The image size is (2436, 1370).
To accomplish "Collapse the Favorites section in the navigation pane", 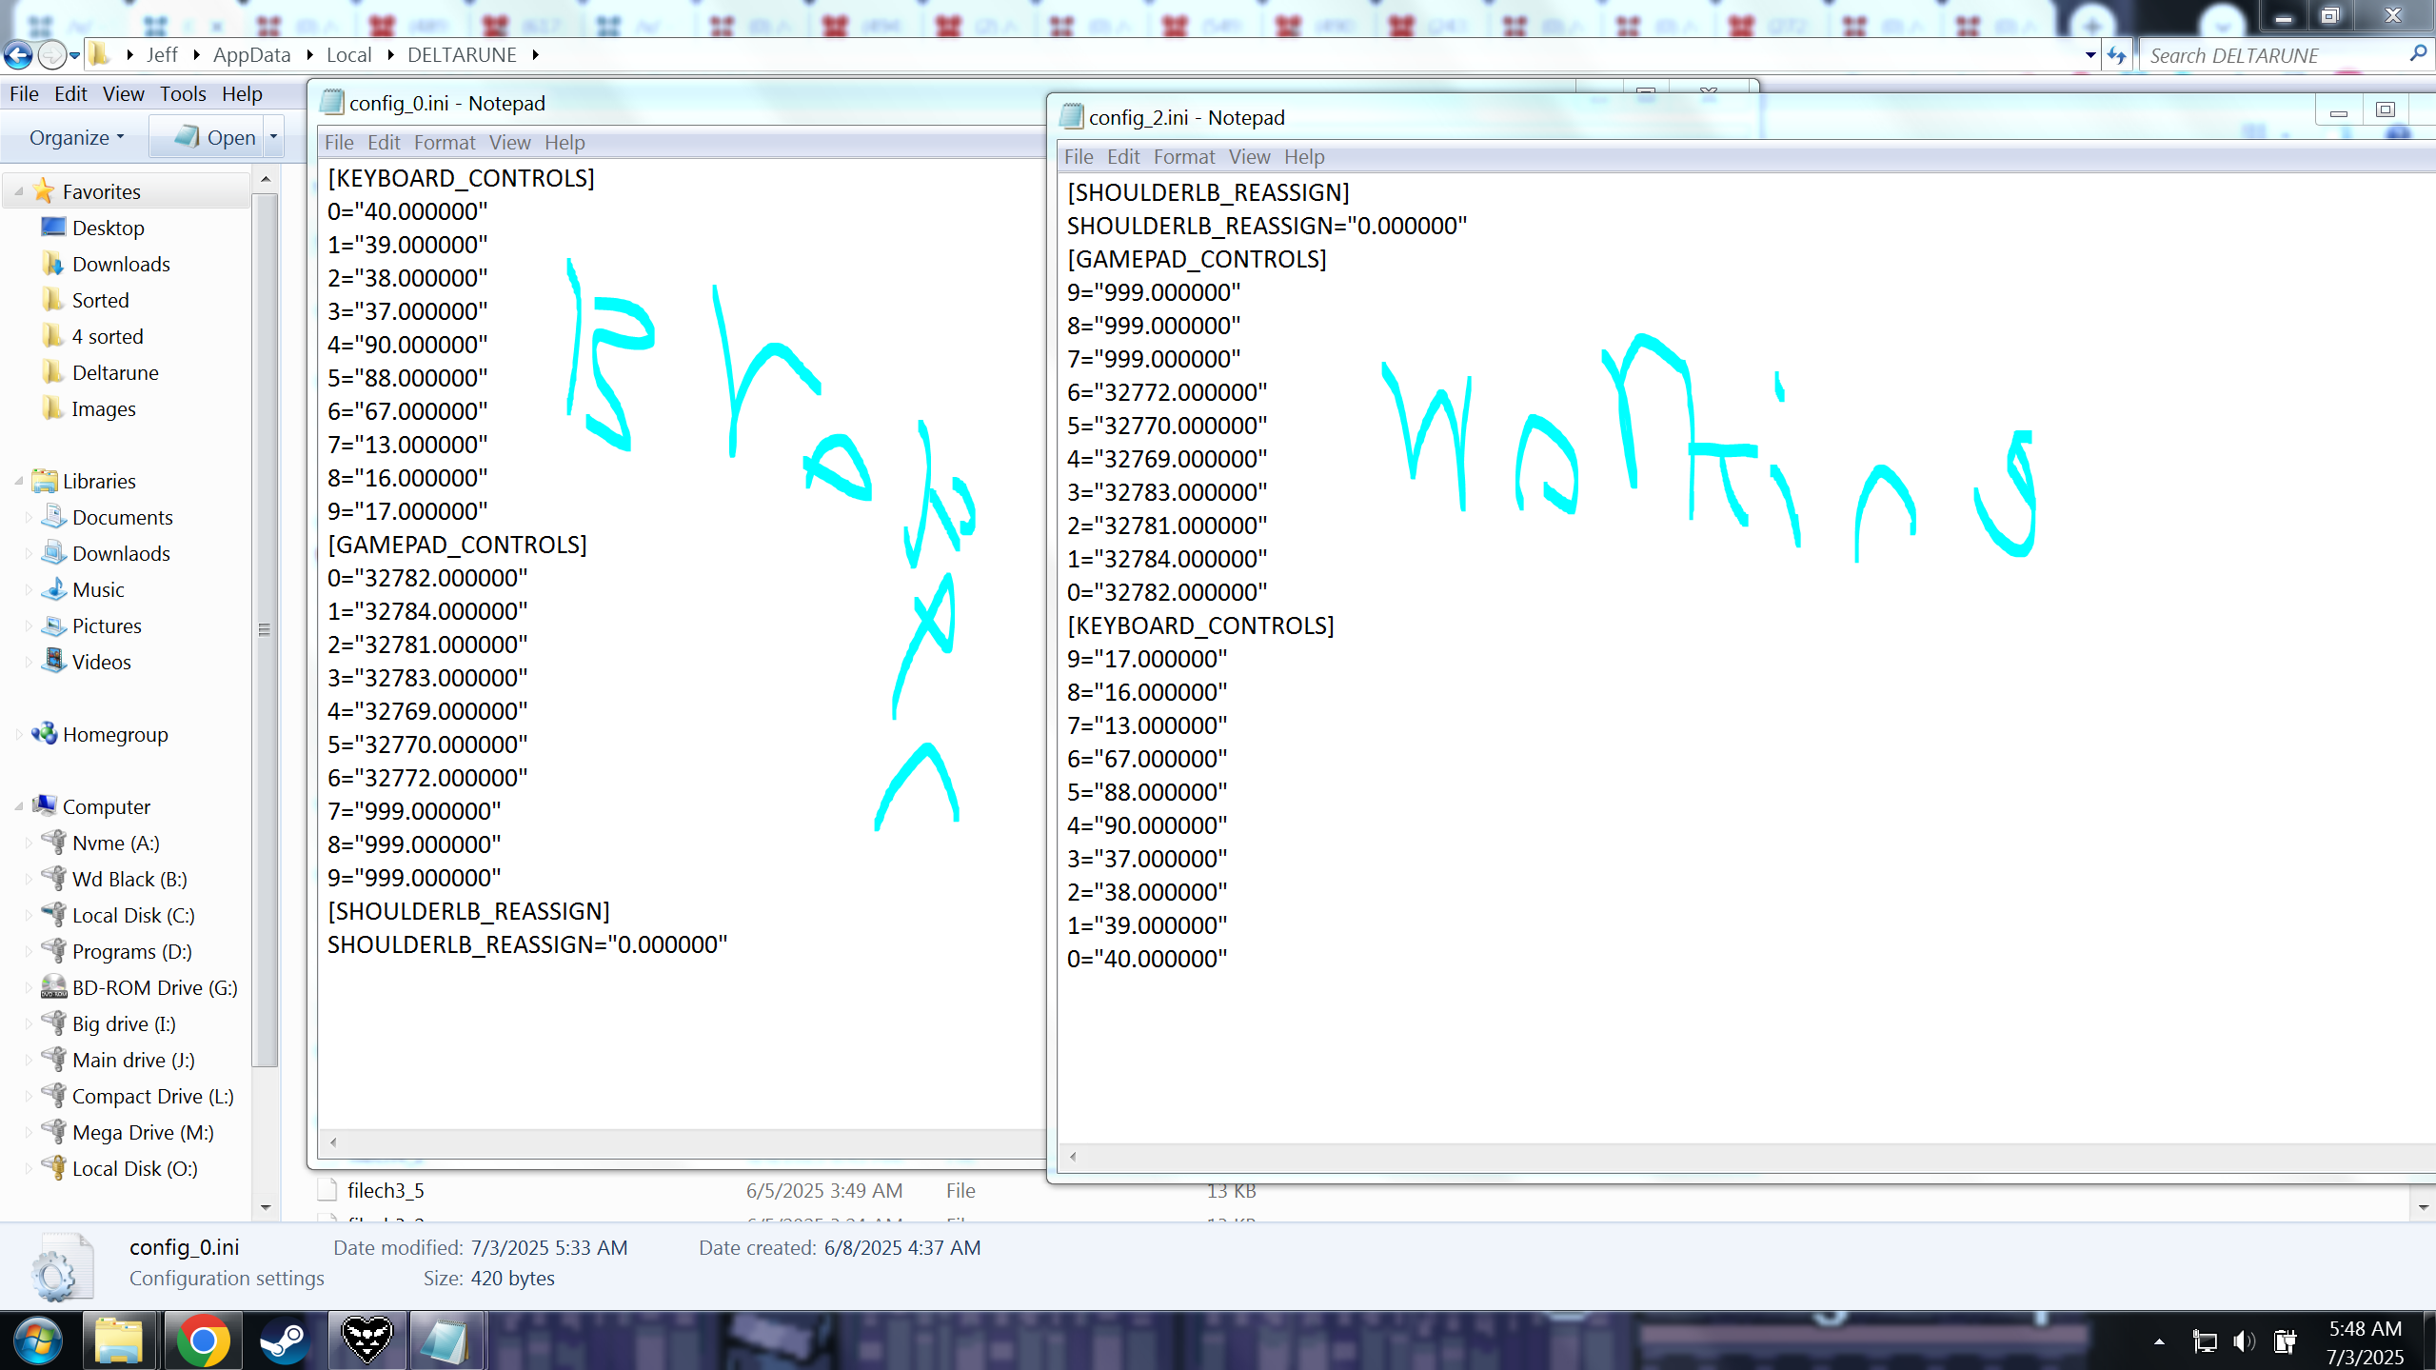I will pyautogui.click(x=18, y=191).
